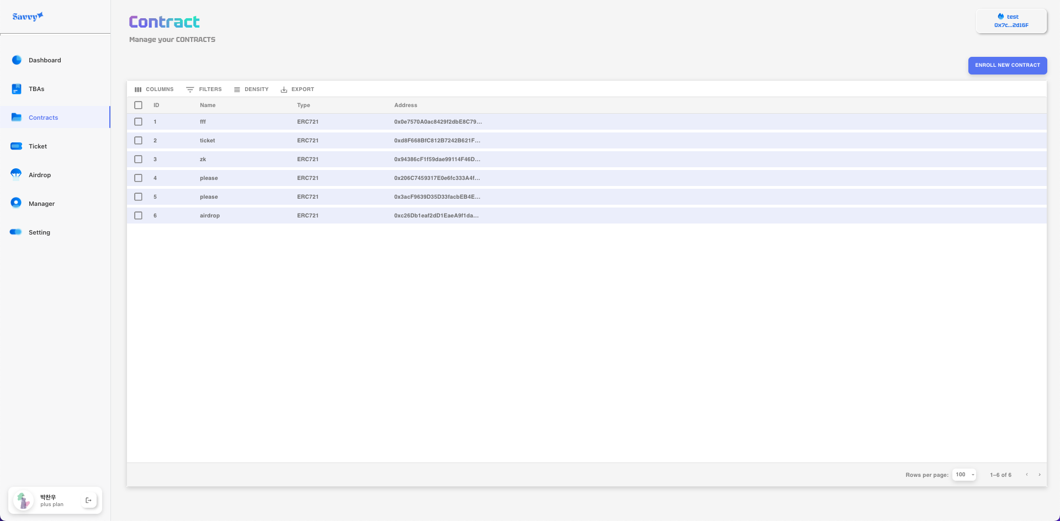This screenshot has width=1060, height=521.
Task: Open the Columns chooser
Action: point(154,89)
